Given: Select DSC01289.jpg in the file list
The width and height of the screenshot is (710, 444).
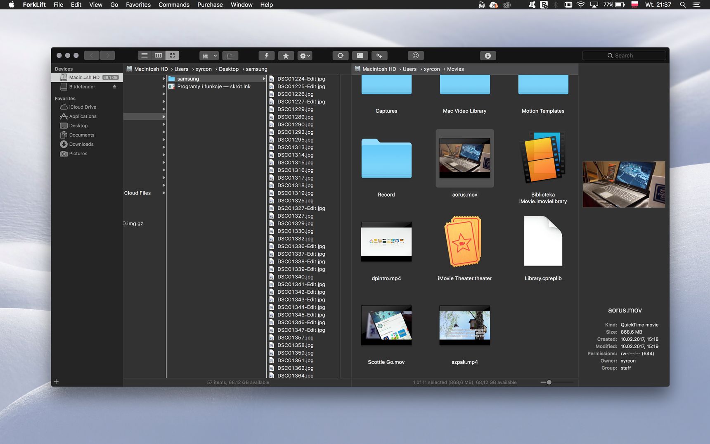Looking at the screenshot, I should (295, 117).
